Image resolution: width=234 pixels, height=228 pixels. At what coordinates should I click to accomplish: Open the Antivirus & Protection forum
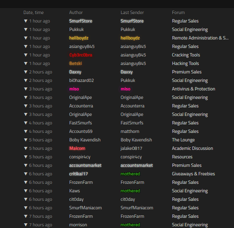click(x=194, y=89)
